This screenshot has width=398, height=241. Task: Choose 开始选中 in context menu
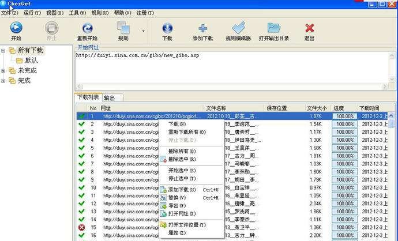click(192, 171)
